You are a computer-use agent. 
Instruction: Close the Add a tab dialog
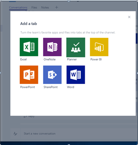(x=129, y=17)
